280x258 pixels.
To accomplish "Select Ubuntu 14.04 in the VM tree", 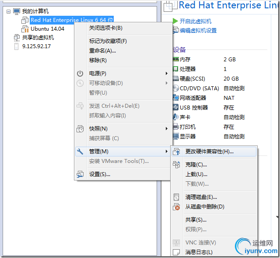I will [47, 29].
